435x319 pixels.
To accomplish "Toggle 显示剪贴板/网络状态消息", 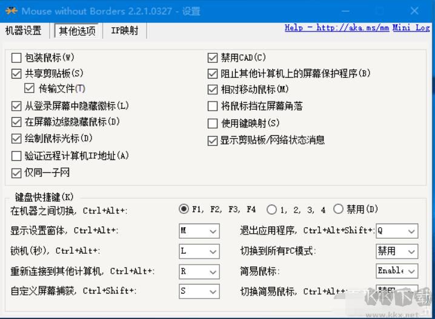I will point(213,141).
